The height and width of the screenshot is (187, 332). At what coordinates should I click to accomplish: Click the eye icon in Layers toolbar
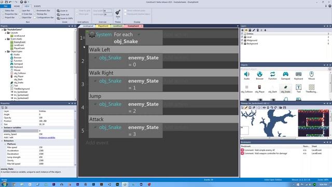pos(246,30)
